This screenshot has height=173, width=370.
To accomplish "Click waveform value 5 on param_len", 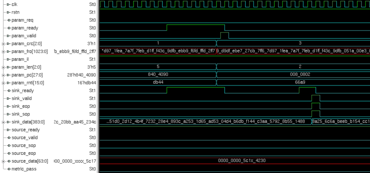I will click(x=158, y=67).
